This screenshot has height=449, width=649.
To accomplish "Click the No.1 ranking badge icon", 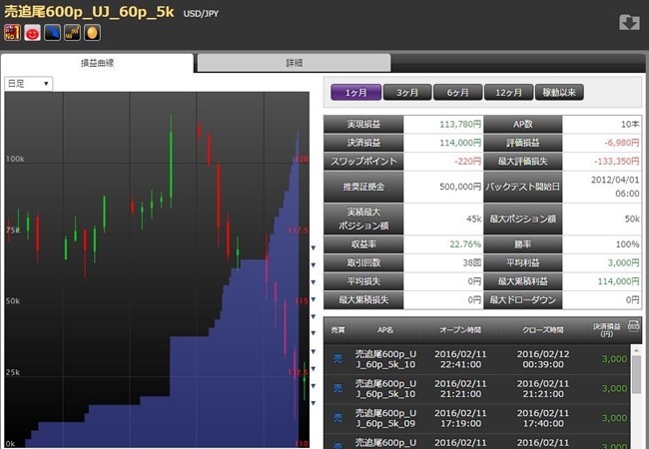I will click(13, 33).
